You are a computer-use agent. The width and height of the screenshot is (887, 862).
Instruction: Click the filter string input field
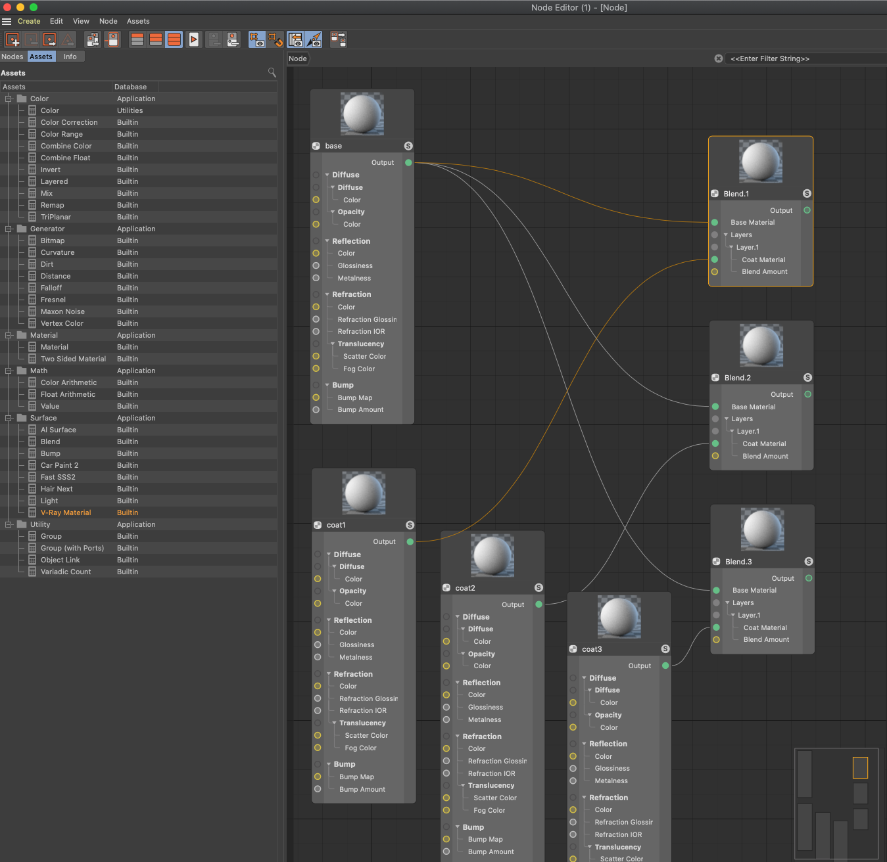pyautogui.click(x=806, y=58)
